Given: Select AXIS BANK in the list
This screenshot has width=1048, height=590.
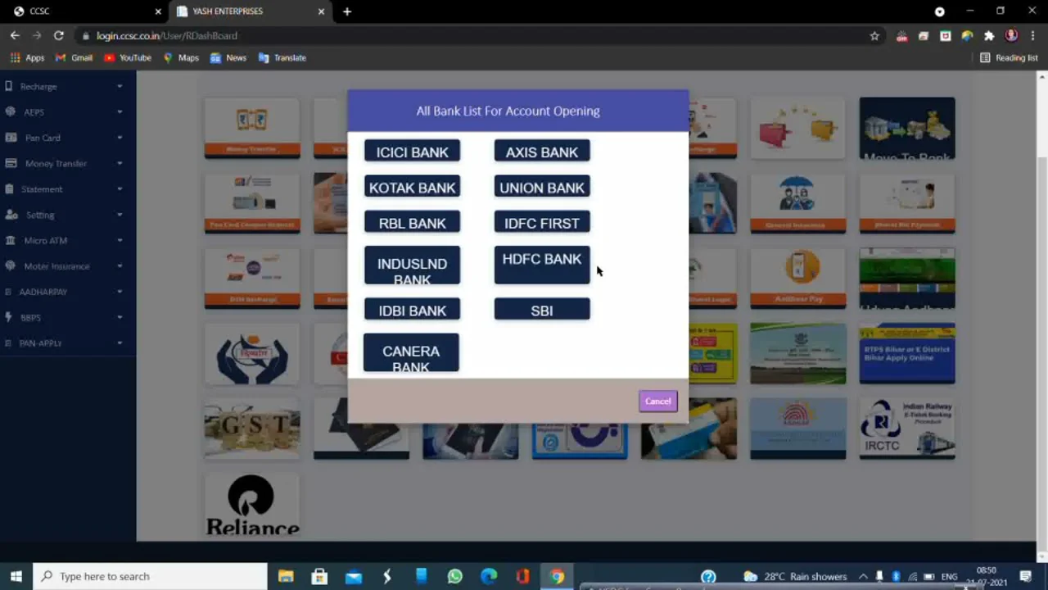Looking at the screenshot, I should 542,152.
